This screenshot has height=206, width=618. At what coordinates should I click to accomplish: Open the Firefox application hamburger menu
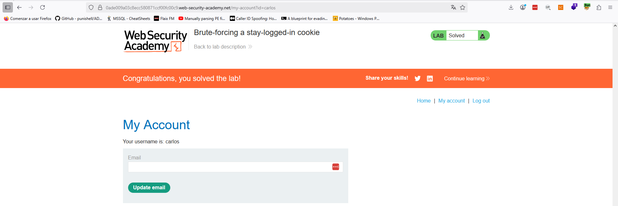(610, 7)
